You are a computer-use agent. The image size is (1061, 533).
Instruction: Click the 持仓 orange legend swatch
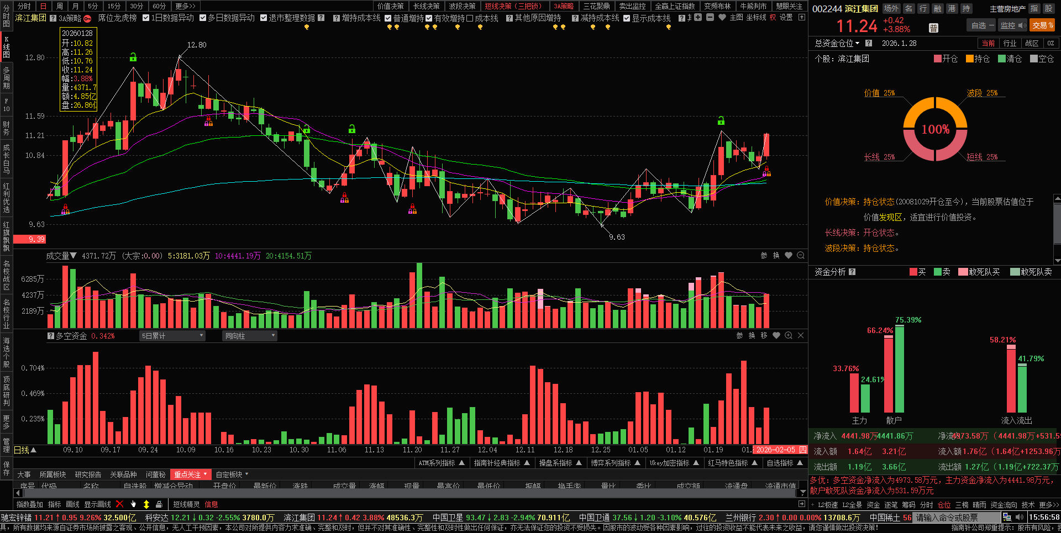tap(969, 59)
